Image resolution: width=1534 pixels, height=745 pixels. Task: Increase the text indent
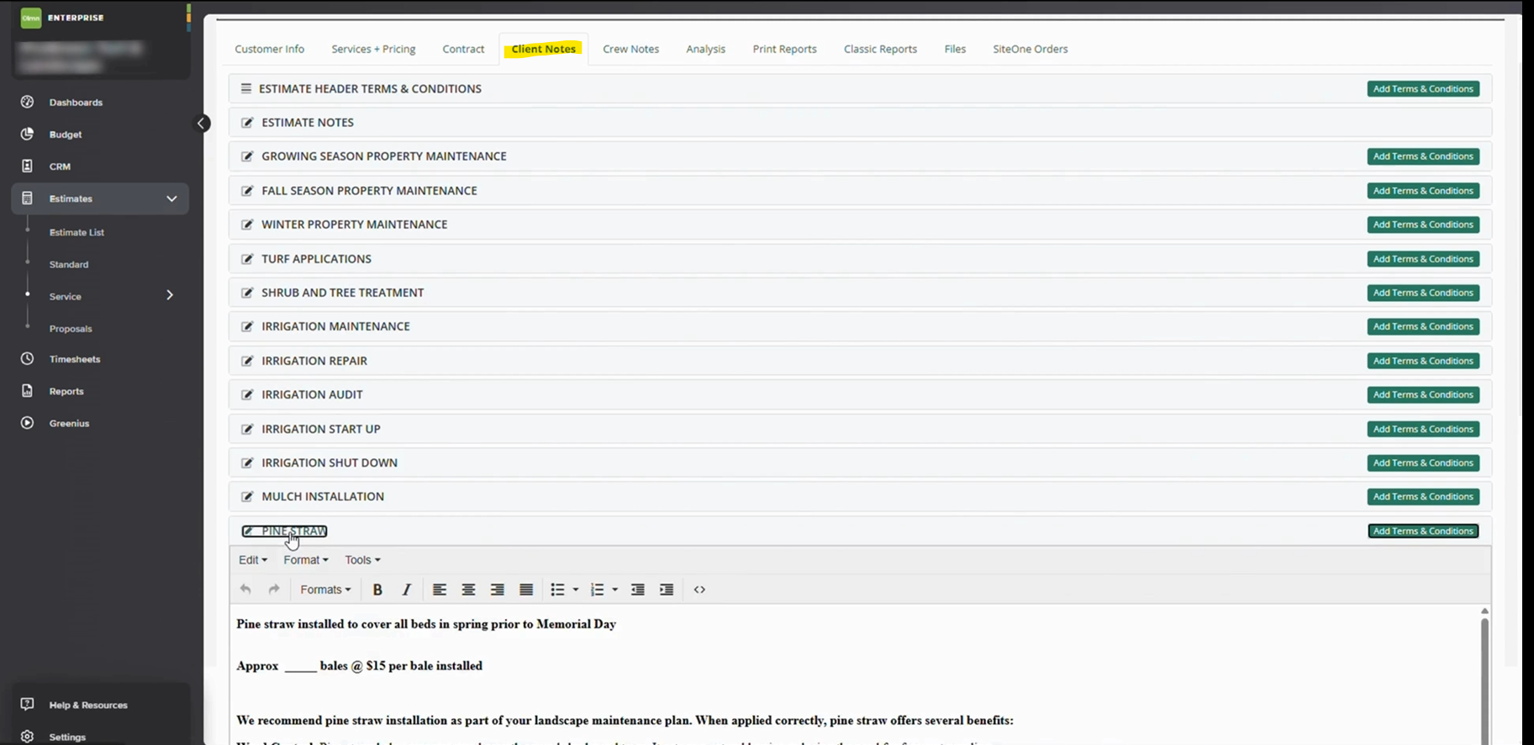[x=667, y=589]
